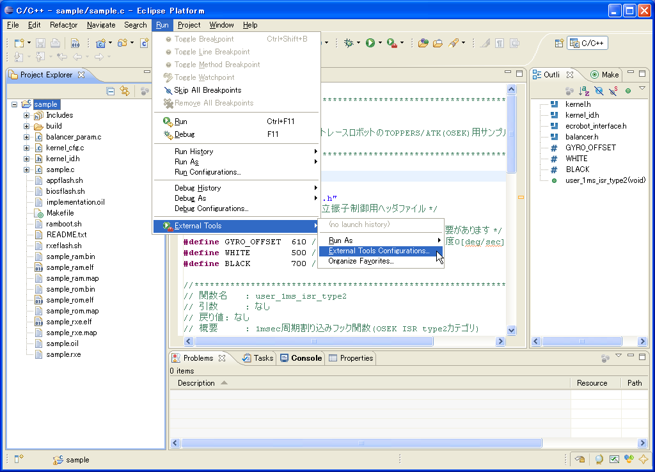This screenshot has height=472, width=655.
Task: Click the Open Task folder toolbar icon
Action: click(438, 43)
